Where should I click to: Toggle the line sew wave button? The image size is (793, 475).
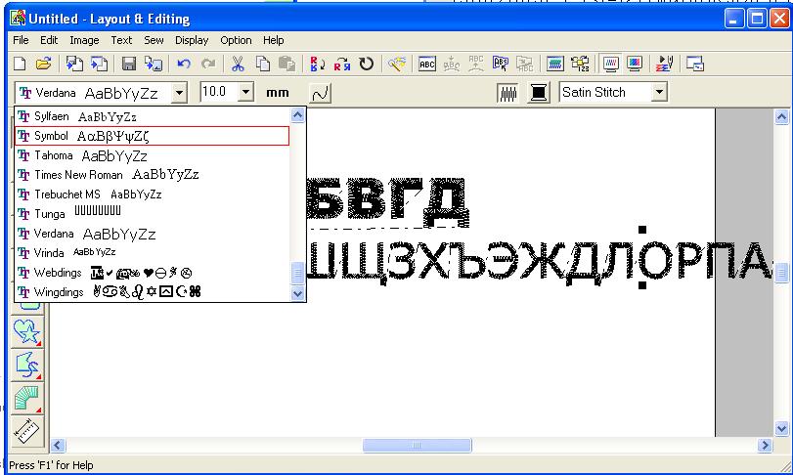click(320, 93)
